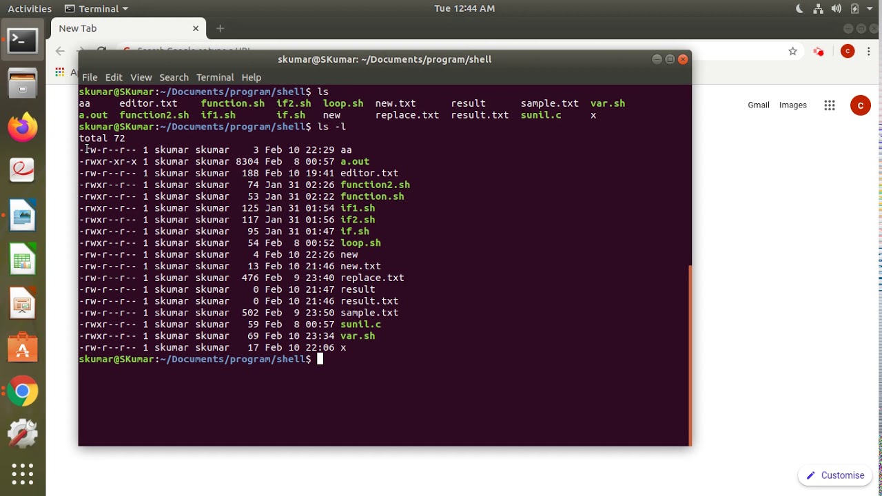Click the volume speaker icon in top bar
This screenshot has width=882, height=496.
[x=837, y=8]
